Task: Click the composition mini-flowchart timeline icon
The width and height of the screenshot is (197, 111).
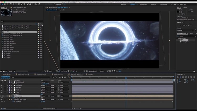Action: [x=53, y=77]
